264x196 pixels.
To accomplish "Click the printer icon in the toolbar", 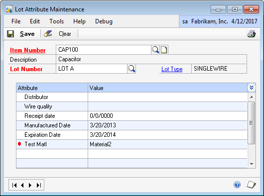I will coord(252,34).
